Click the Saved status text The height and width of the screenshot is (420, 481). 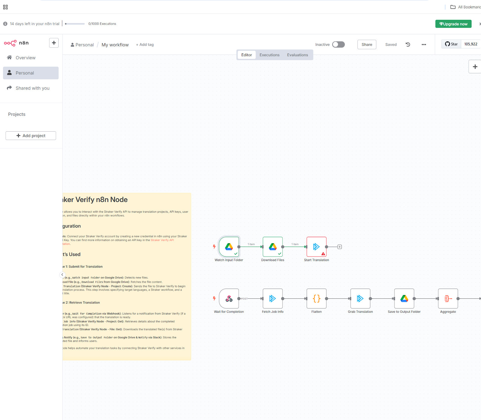pyautogui.click(x=391, y=44)
